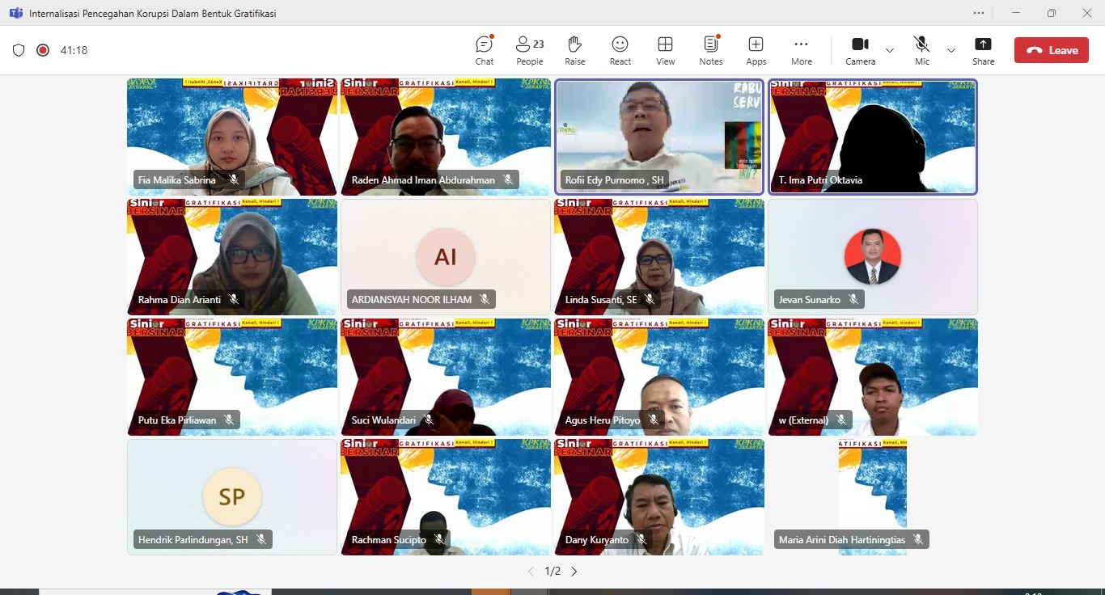Go to next page of participants
This screenshot has height=595, width=1105.
click(x=574, y=572)
